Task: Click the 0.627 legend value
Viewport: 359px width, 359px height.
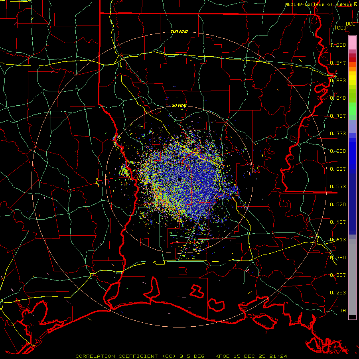Action: pos(338,169)
